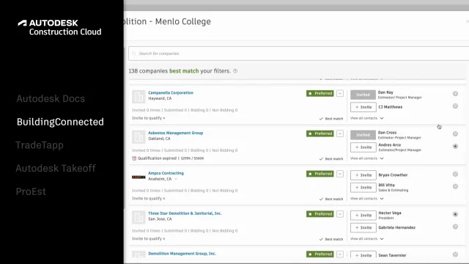Invite Hector Vega to bid
This screenshot has height=264, width=469.
click(363, 215)
